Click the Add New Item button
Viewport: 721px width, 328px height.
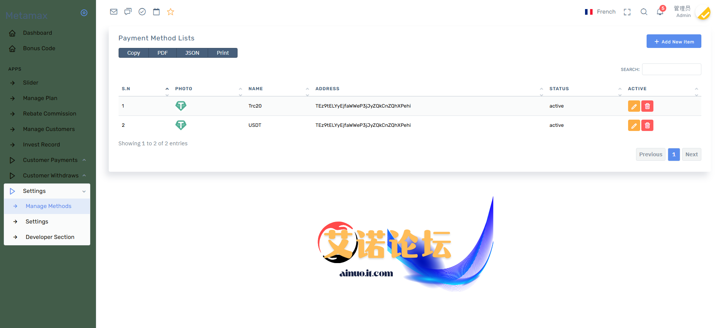[x=674, y=42]
